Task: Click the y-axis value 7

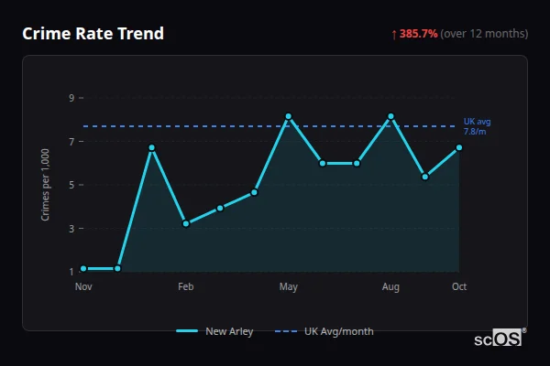Action: 71,142
